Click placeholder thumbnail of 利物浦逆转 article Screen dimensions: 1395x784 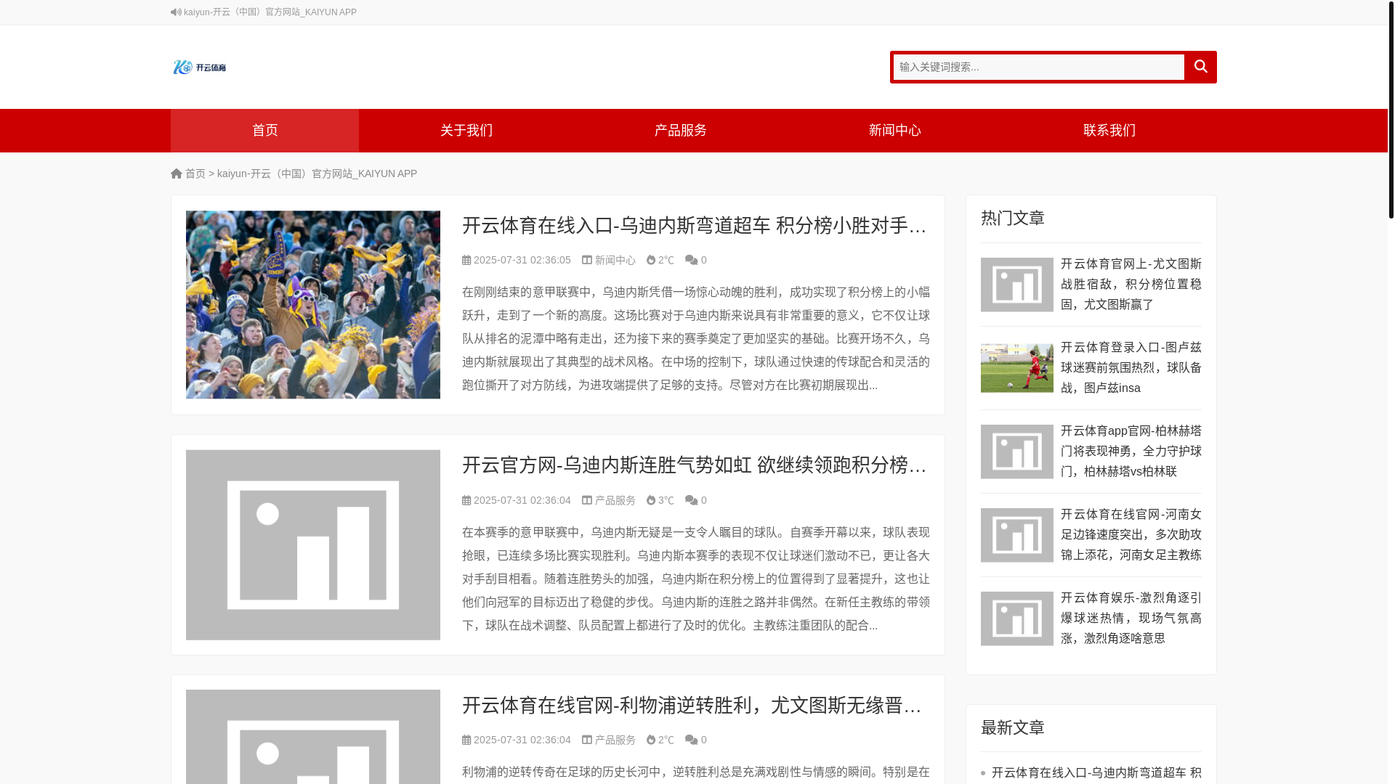click(313, 737)
